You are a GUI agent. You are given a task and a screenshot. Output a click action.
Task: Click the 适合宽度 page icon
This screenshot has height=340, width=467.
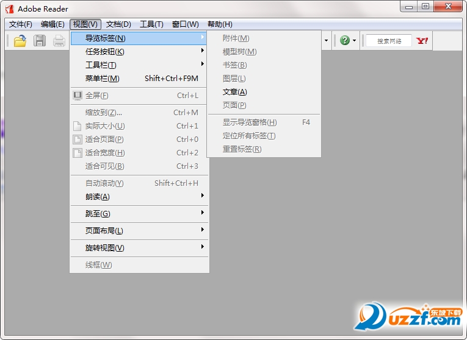point(78,153)
